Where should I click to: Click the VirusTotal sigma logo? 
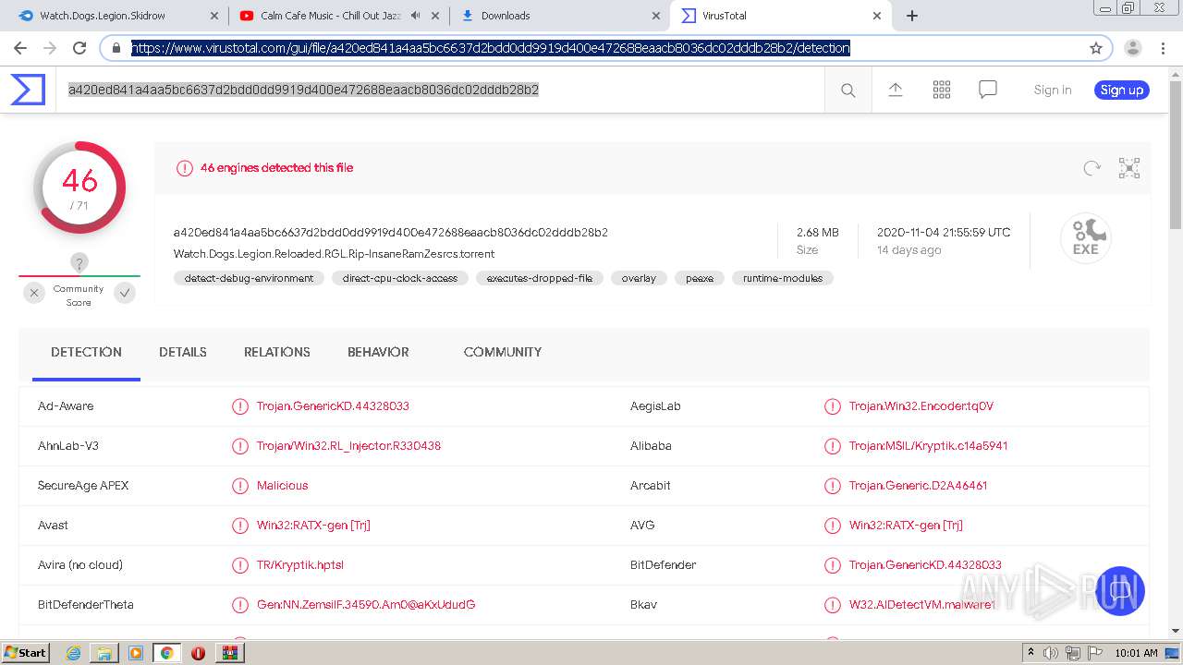tap(28, 90)
